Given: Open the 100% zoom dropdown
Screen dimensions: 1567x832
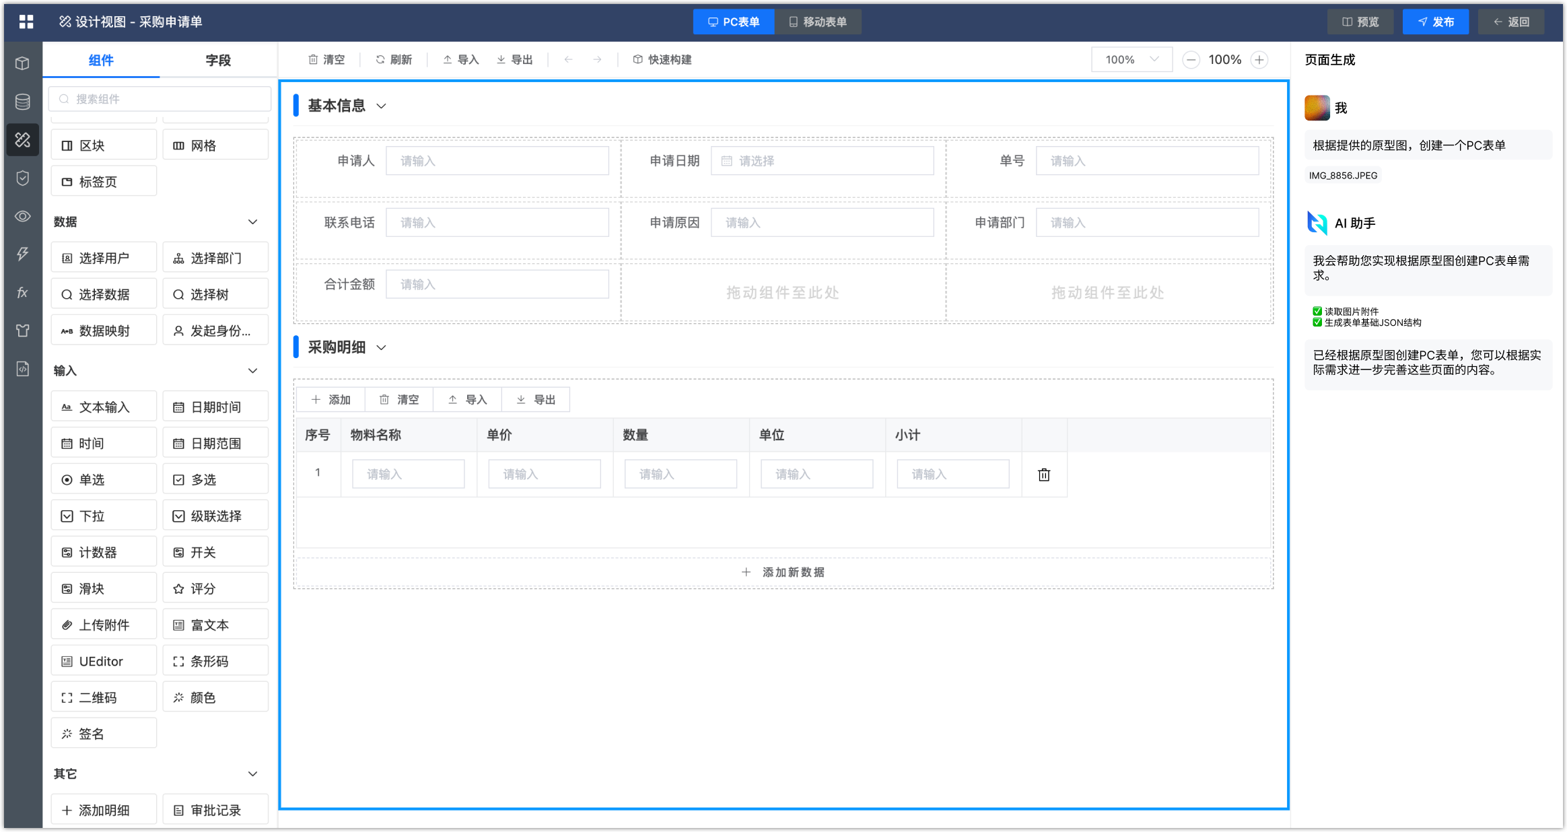Looking at the screenshot, I should (1131, 60).
